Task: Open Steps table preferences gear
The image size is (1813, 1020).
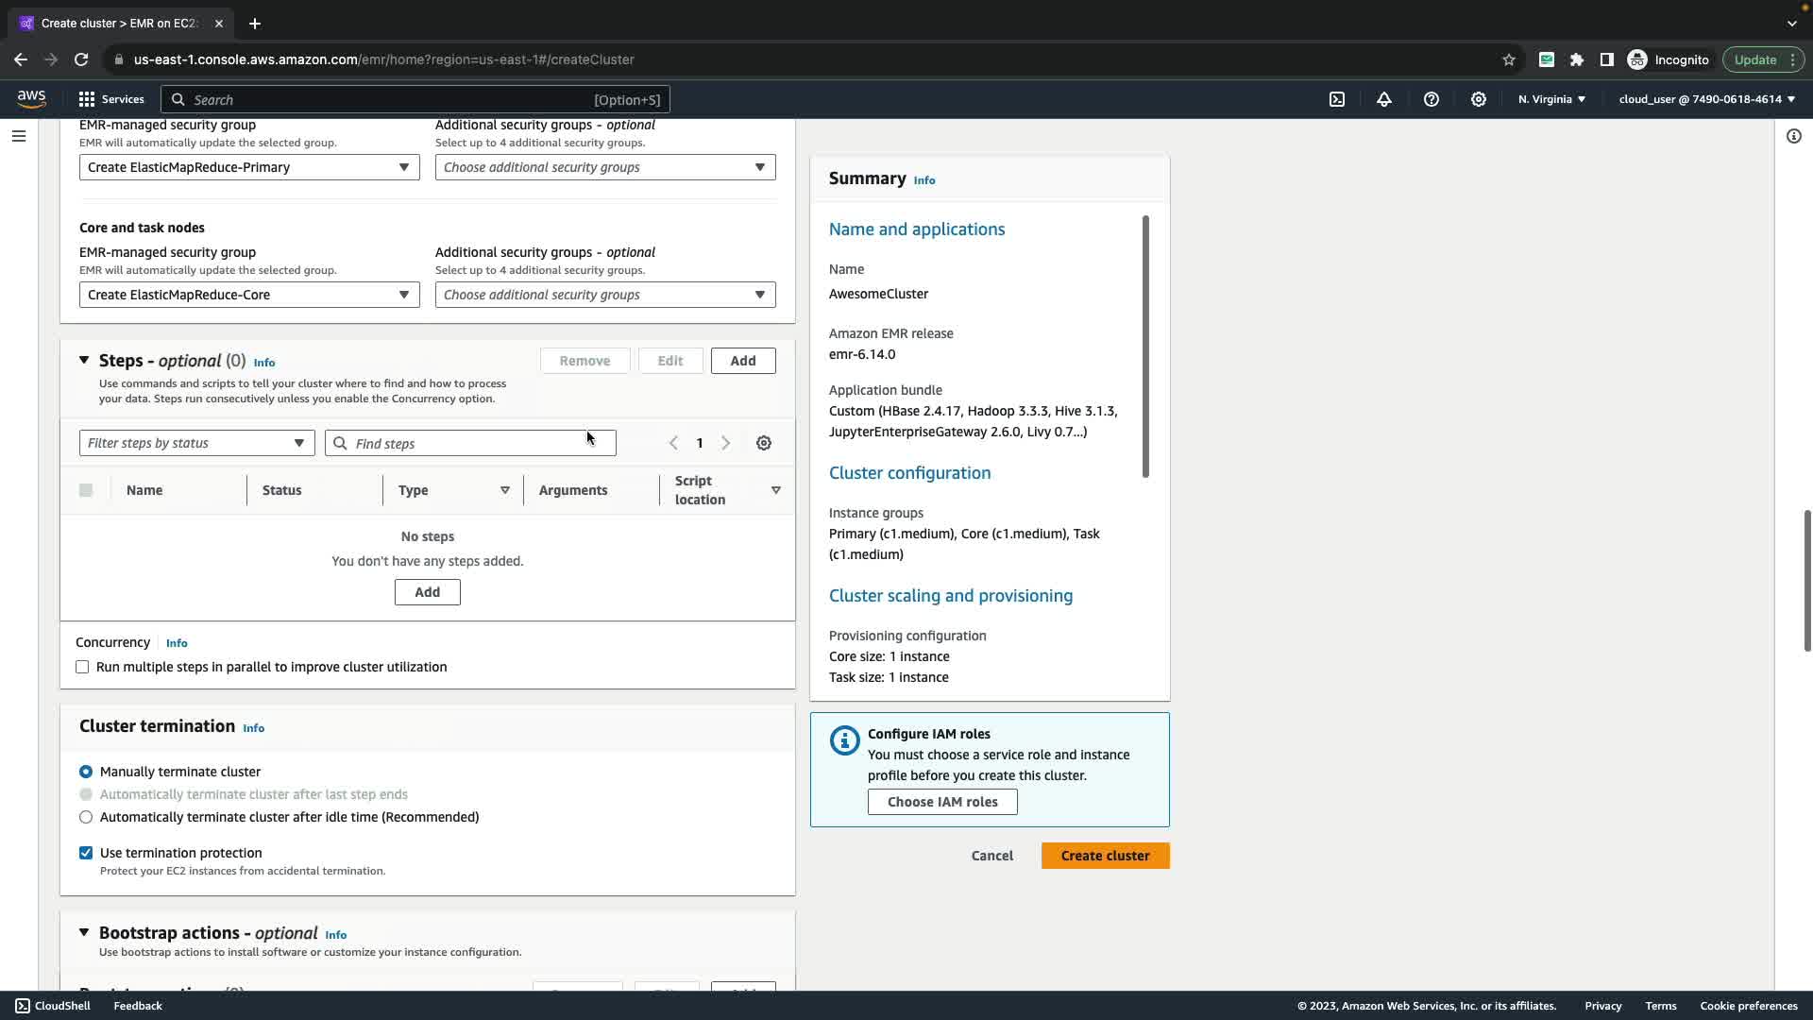Action: pos(764,443)
